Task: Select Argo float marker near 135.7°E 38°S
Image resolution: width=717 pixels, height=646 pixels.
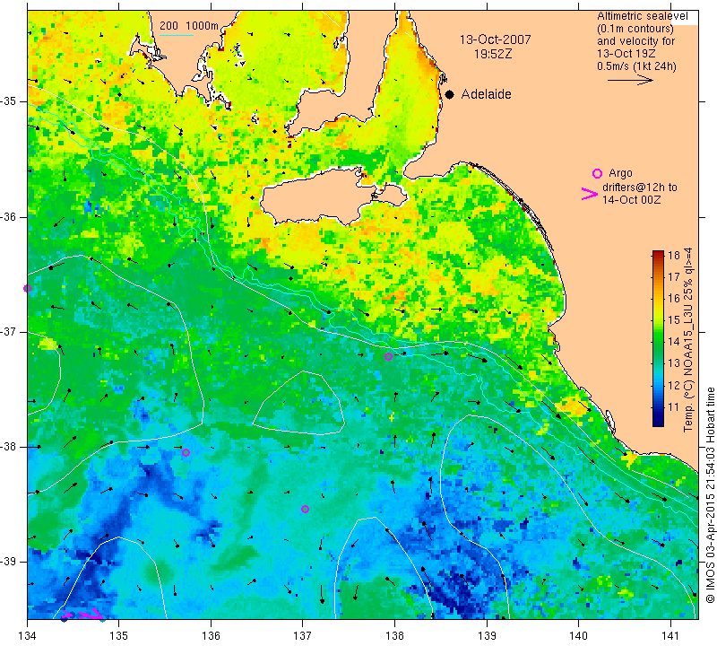Action: point(186,452)
